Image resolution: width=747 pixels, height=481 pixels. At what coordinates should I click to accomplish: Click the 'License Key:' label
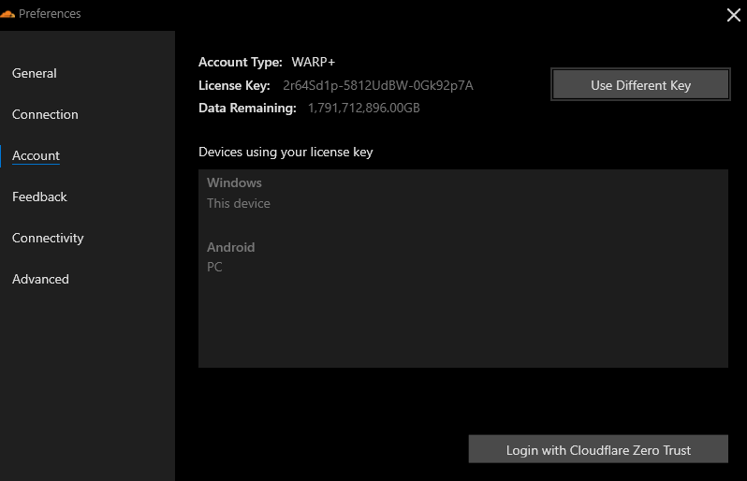[x=234, y=85]
